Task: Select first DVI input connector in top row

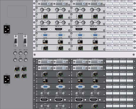Action: click(45, 4)
